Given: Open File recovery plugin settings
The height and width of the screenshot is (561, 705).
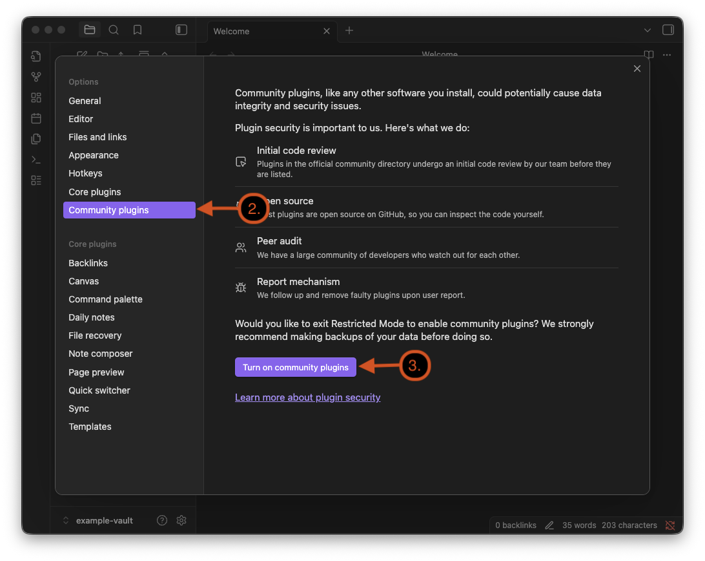Looking at the screenshot, I should 130,335.
